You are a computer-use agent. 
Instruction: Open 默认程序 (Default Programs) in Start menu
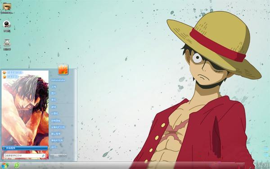56,134
